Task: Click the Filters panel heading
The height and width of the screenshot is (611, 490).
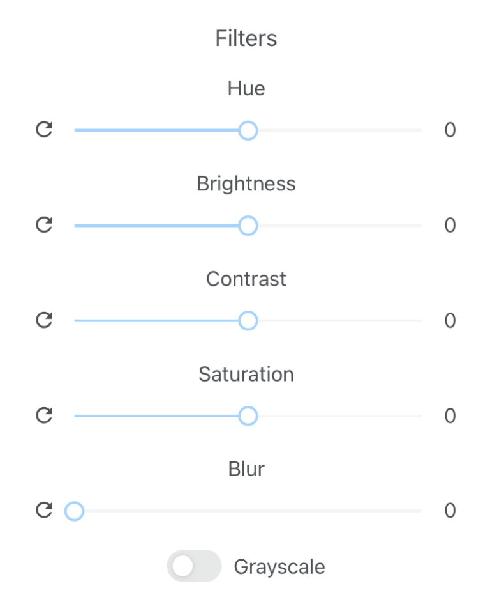Action: (x=246, y=38)
